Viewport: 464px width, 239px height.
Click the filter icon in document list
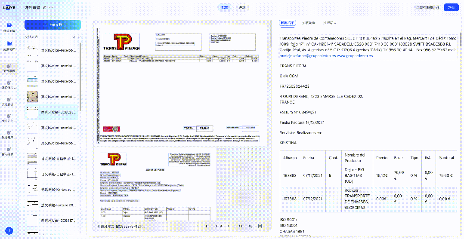click(x=74, y=37)
